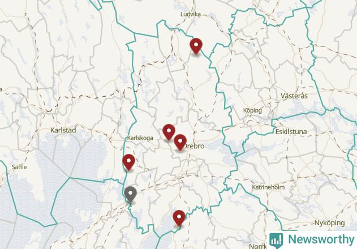
Task: Click the gray map pin marker
Action: pyautogui.click(x=131, y=194)
